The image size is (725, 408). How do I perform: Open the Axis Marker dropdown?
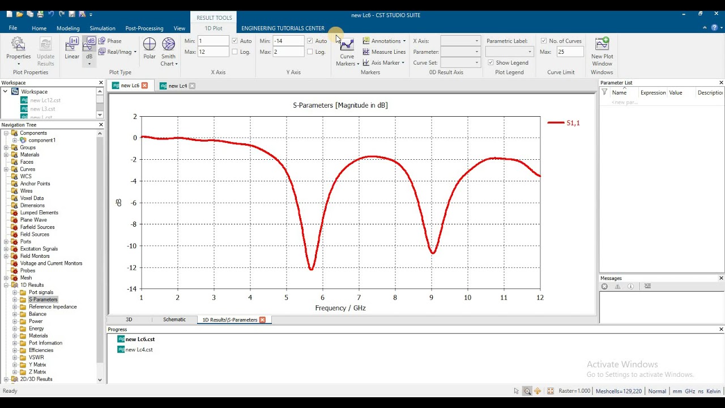click(x=383, y=62)
